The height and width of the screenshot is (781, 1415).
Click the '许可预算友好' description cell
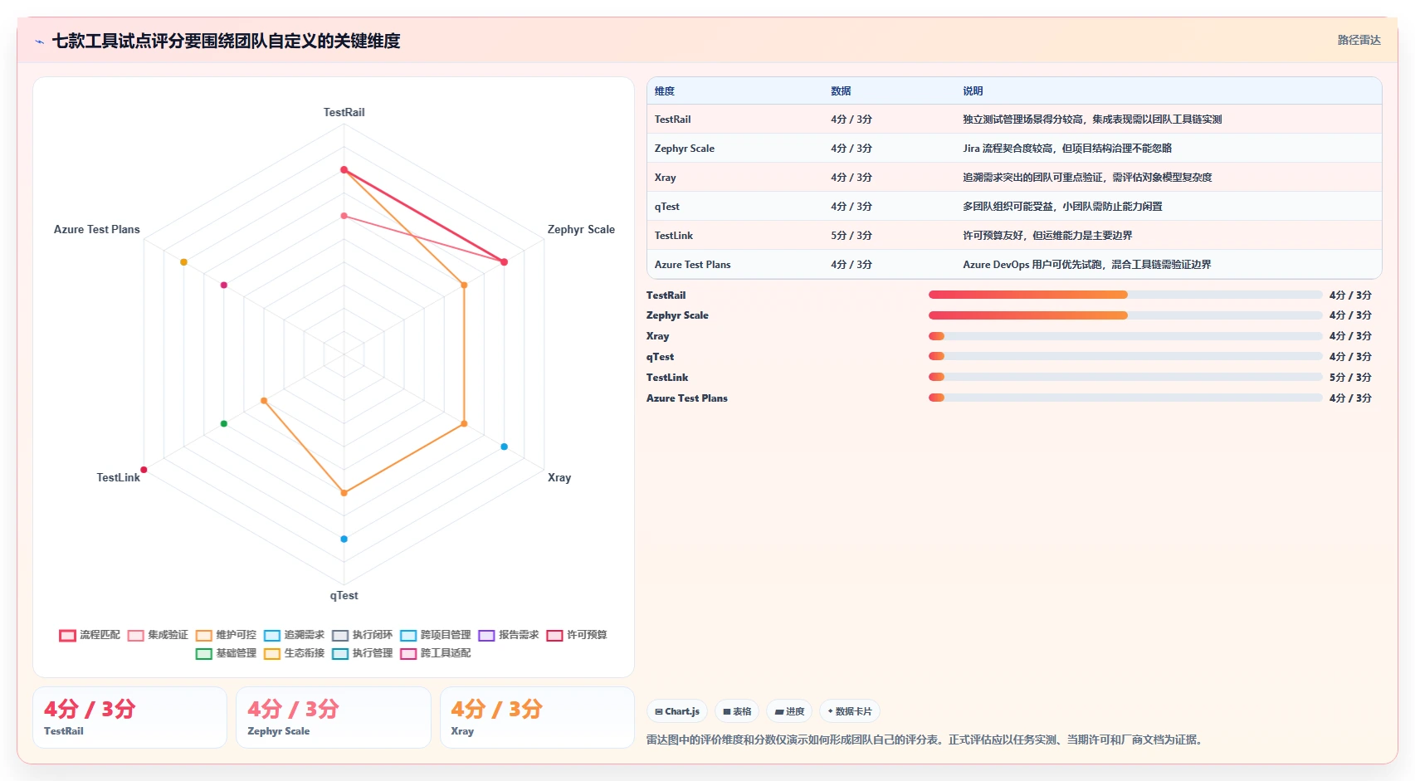click(1047, 236)
